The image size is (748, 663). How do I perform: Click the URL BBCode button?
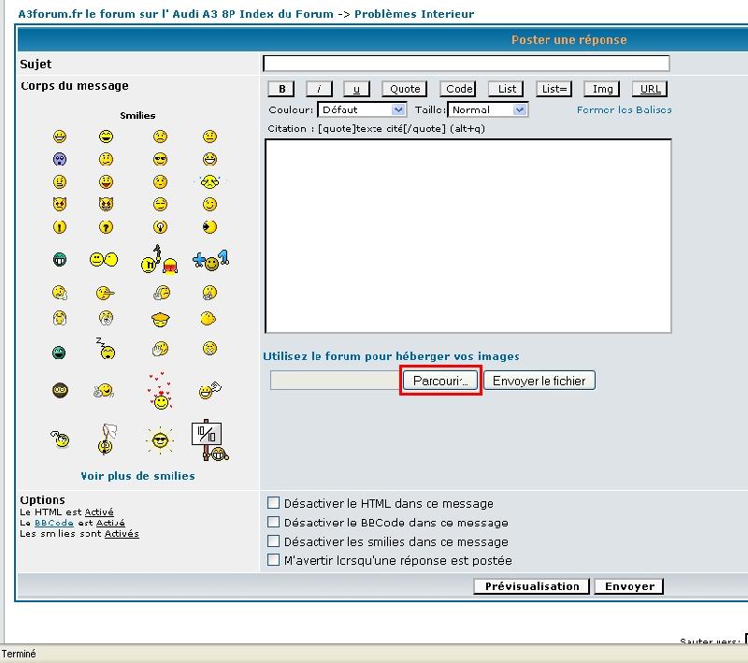(650, 89)
